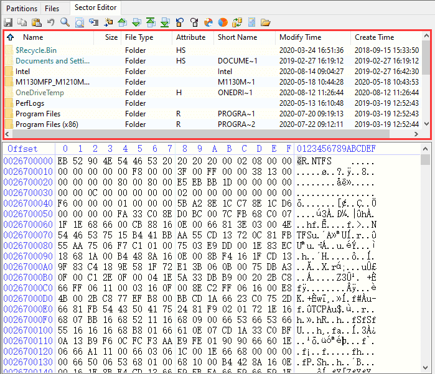Go up one level with arrow icon
The width and height of the screenshot is (435, 374).
pos(10,37)
